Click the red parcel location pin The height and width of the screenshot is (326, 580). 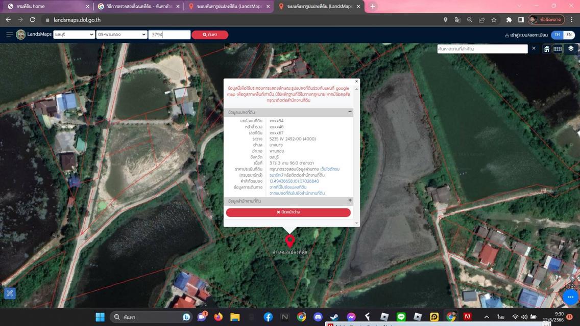[x=290, y=241]
